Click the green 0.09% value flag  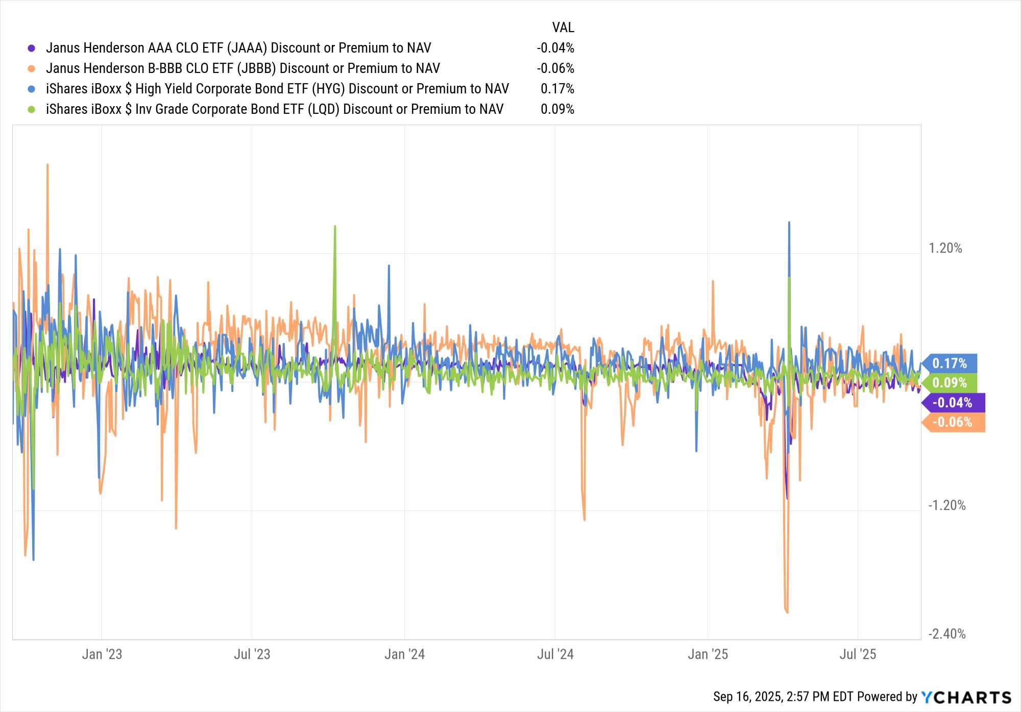point(950,383)
